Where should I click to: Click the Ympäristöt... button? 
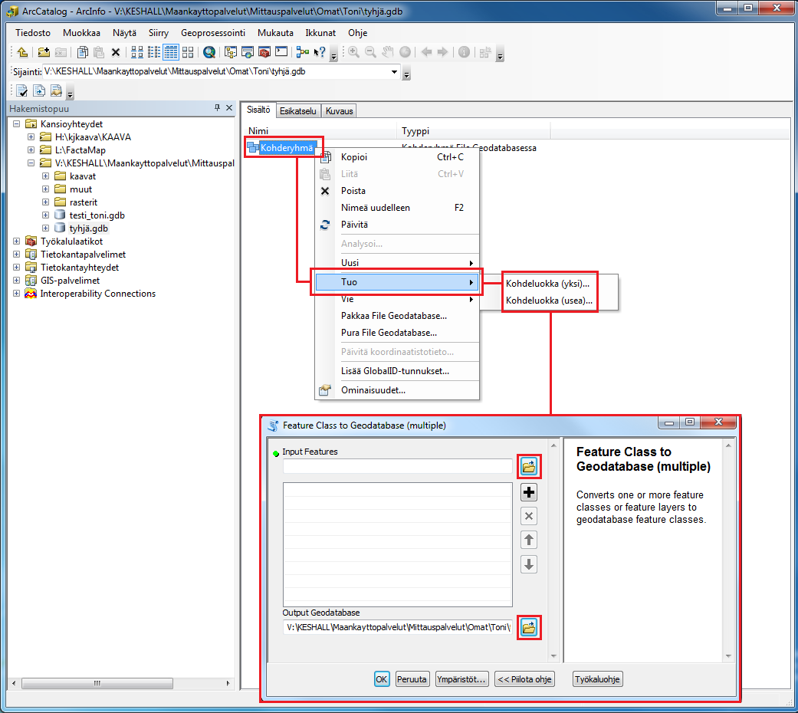click(x=461, y=679)
